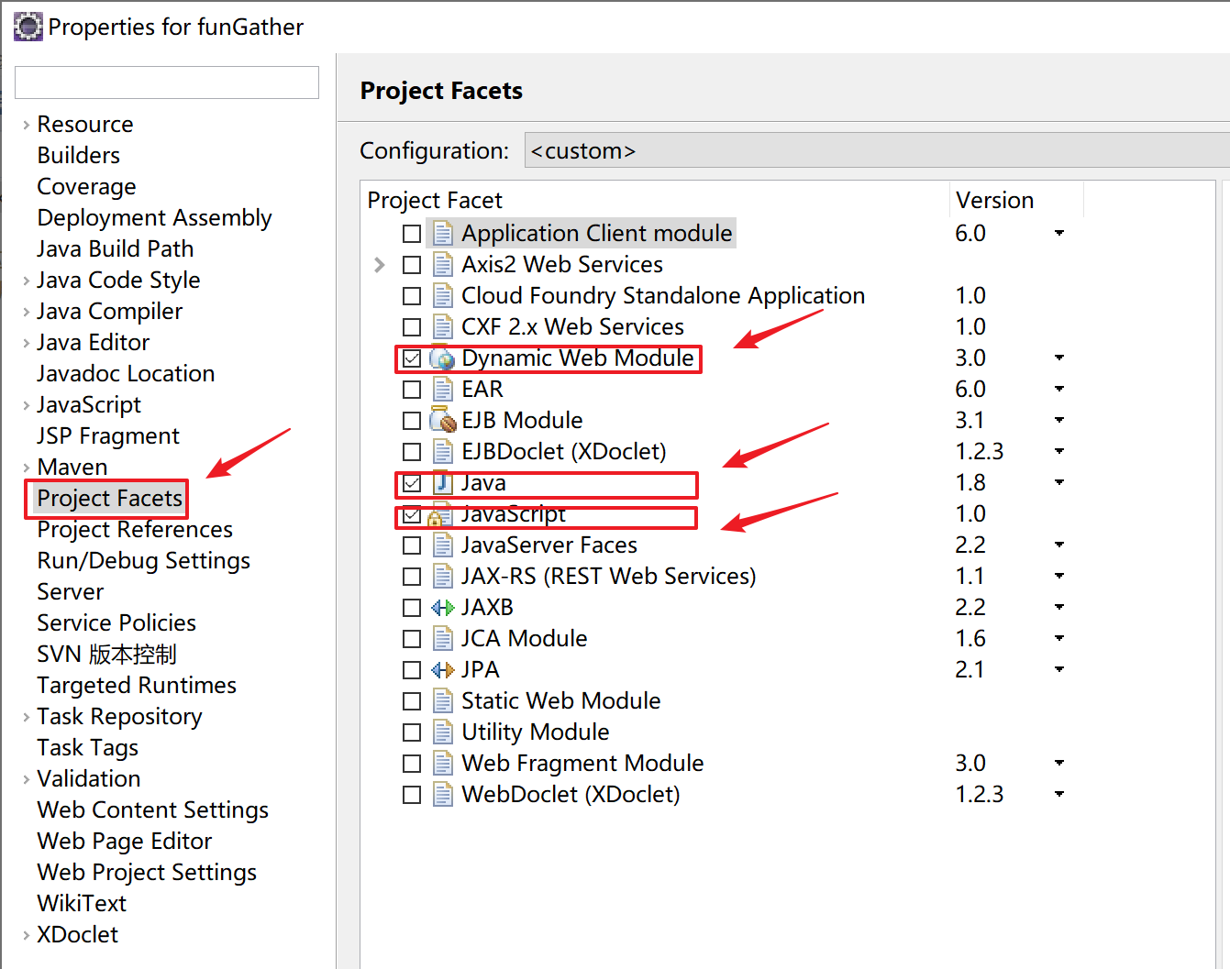Image resolution: width=1230 pixels, height=969 pixels.
Task: Open the Run/Debug Settings page
Action: tap(143, 561)
